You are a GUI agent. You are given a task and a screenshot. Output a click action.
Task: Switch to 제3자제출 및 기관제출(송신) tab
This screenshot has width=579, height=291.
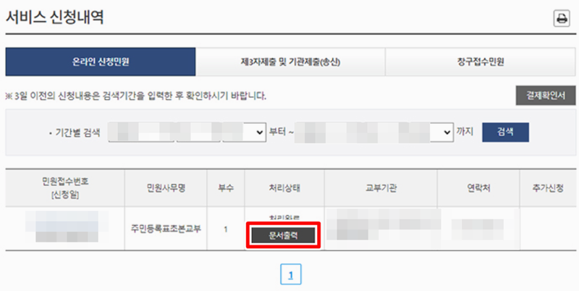(290, 62)
